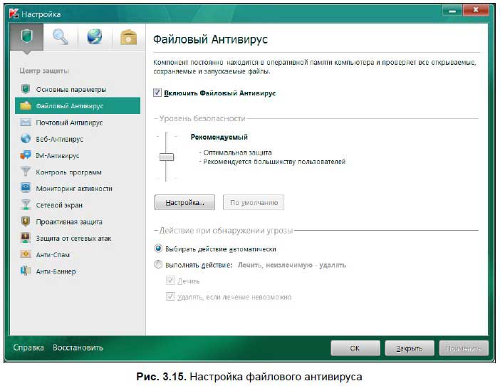Click the Восстановить link
The image size is (500, 386).
point(78,348)
